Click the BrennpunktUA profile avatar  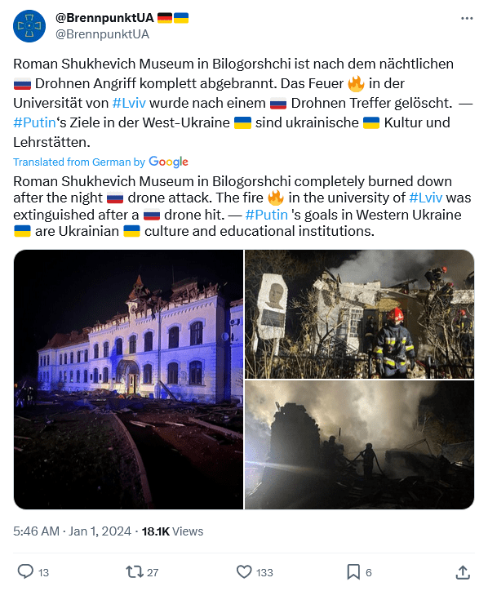coord(29,26)
